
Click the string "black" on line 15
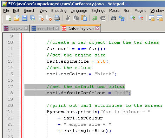[x=104, y=74]
